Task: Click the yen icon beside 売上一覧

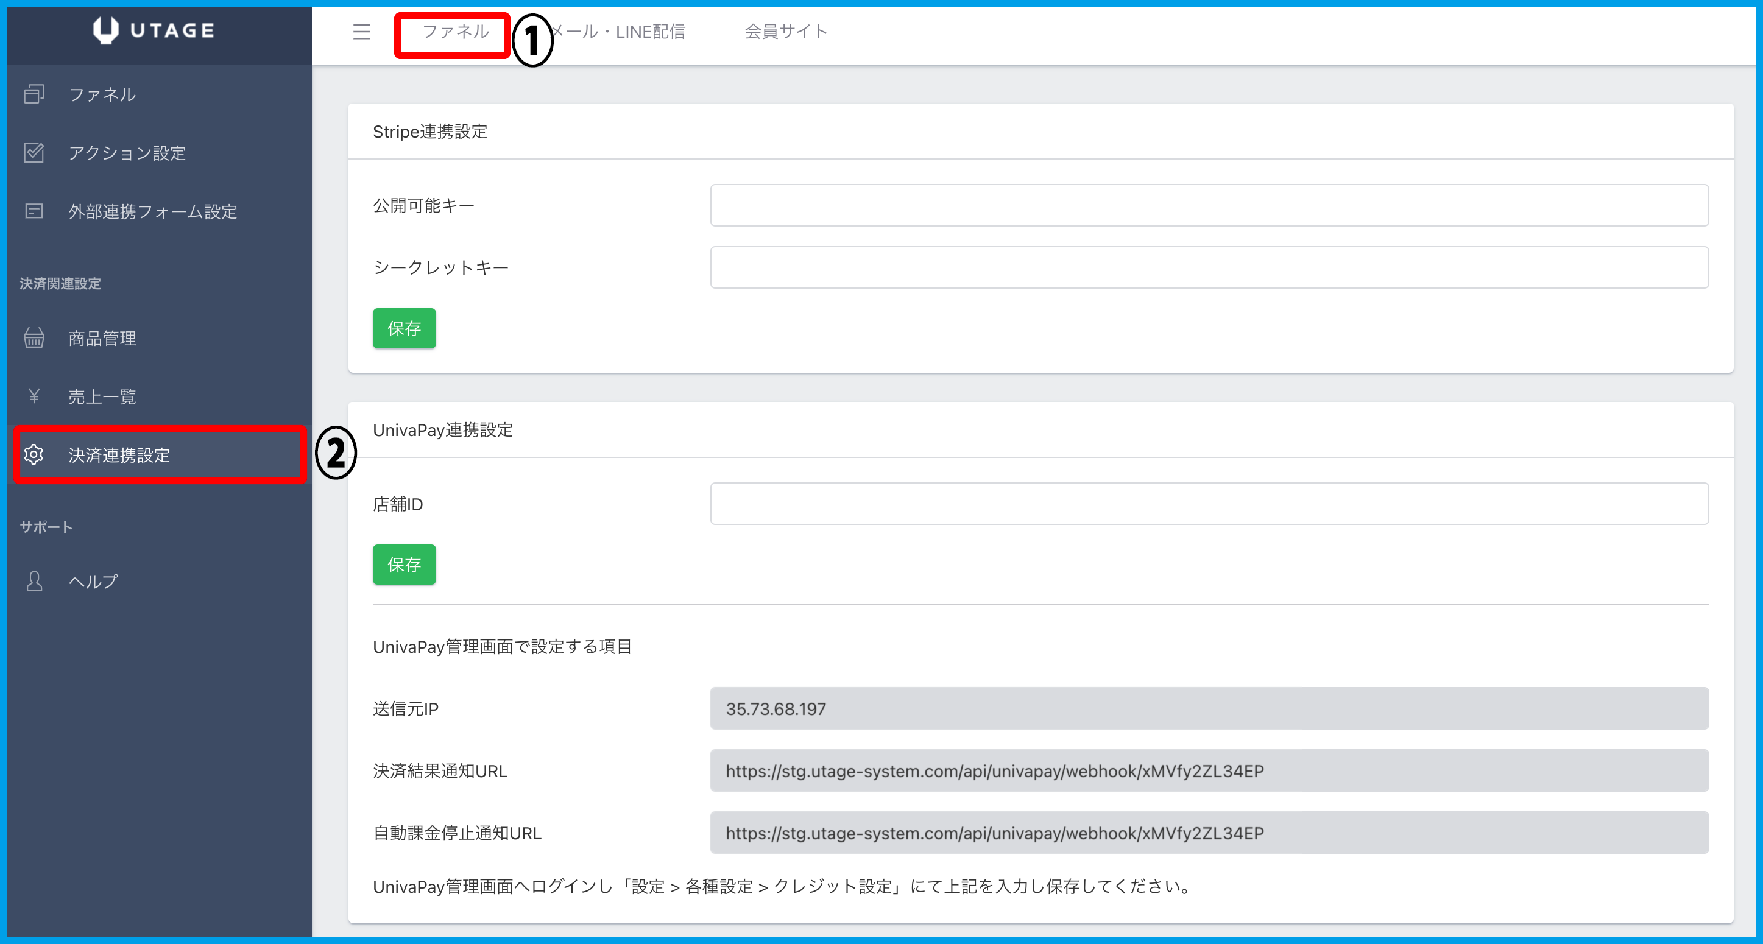Action: (x=34, y=396)
